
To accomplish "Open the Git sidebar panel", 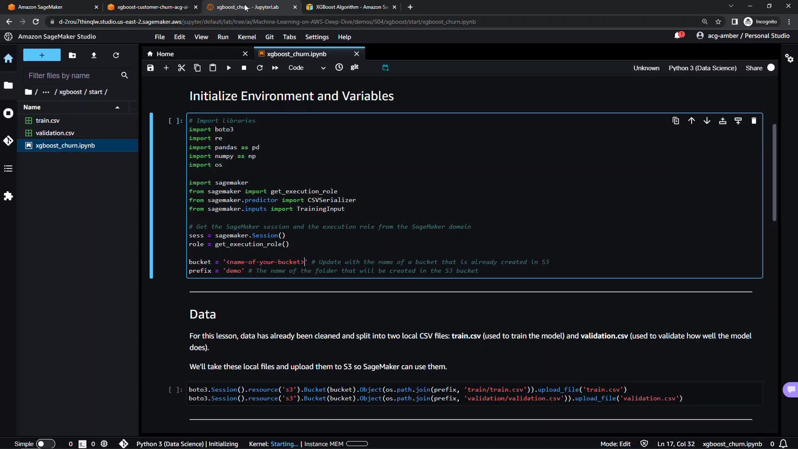I will point(8,141).
